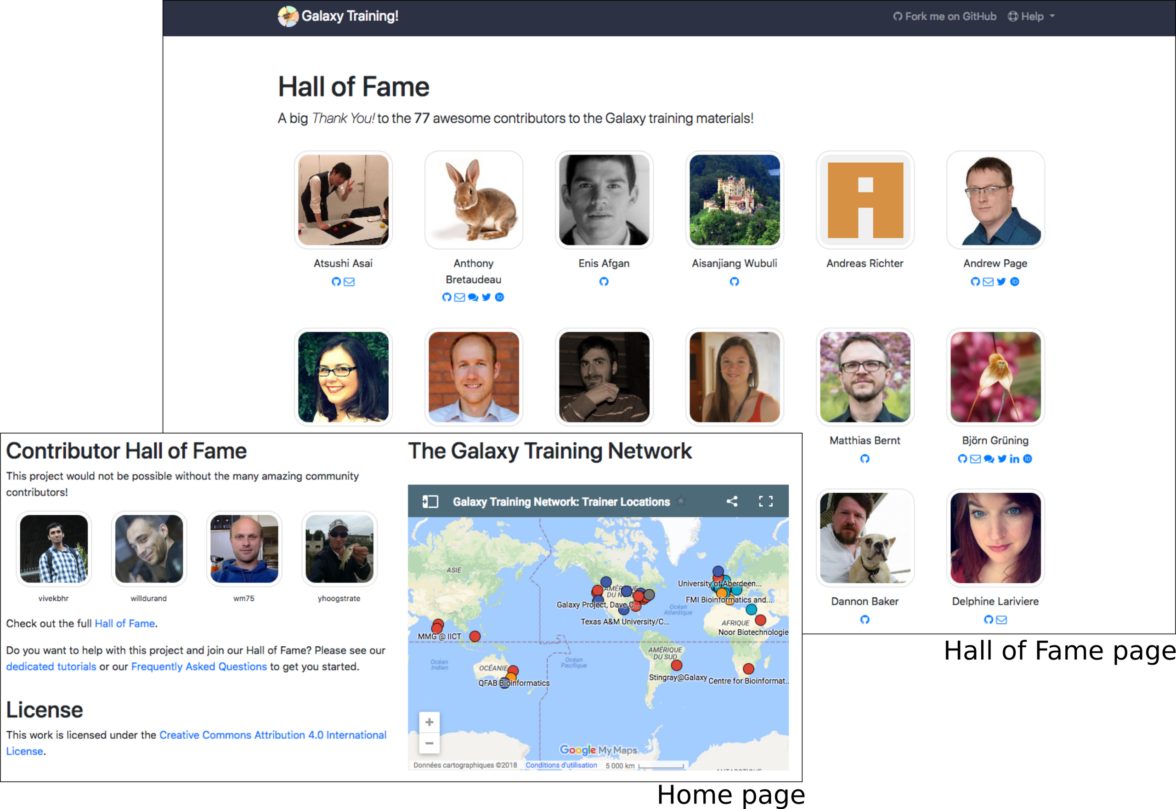Screen dimensions: 1176x809
Task: Open Andrew Page's Twitter icon
Action: (x=1001, y=281)
